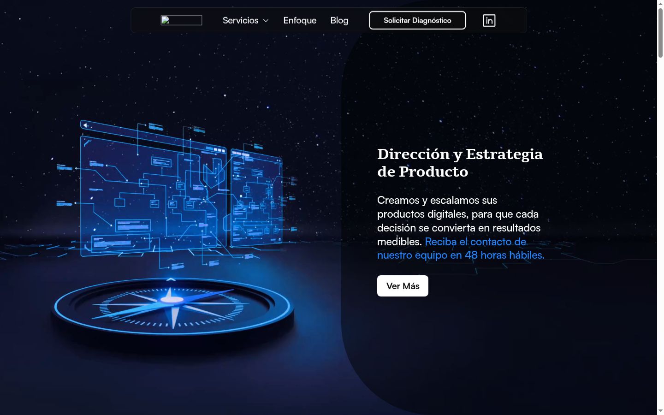Select the heading "Dirección y Estrategia de Producto"
This screenshot has height=415, width=664.
pos(460,163)
